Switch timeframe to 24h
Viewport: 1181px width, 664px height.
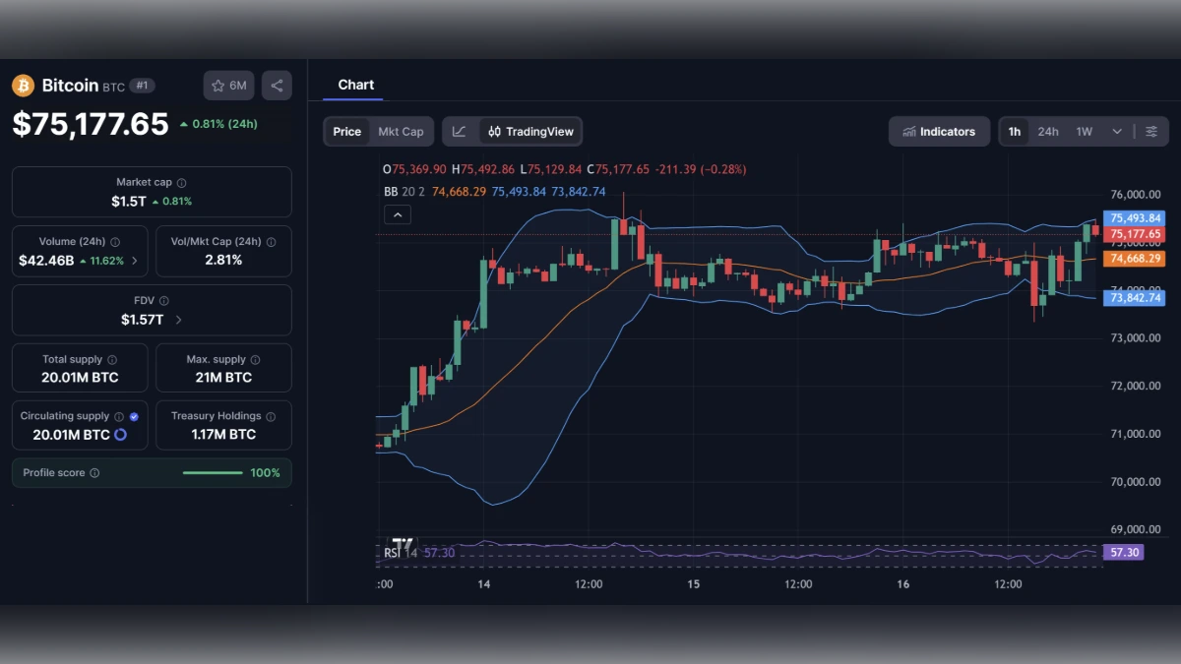pos(1048,131)
